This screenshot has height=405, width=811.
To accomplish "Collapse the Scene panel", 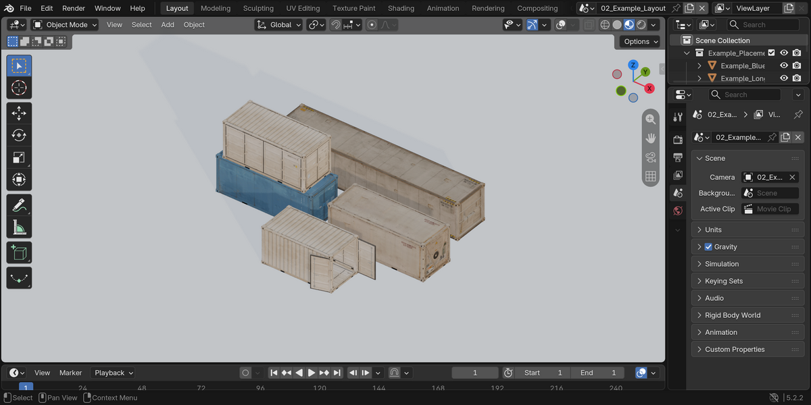I will (747, 158).
